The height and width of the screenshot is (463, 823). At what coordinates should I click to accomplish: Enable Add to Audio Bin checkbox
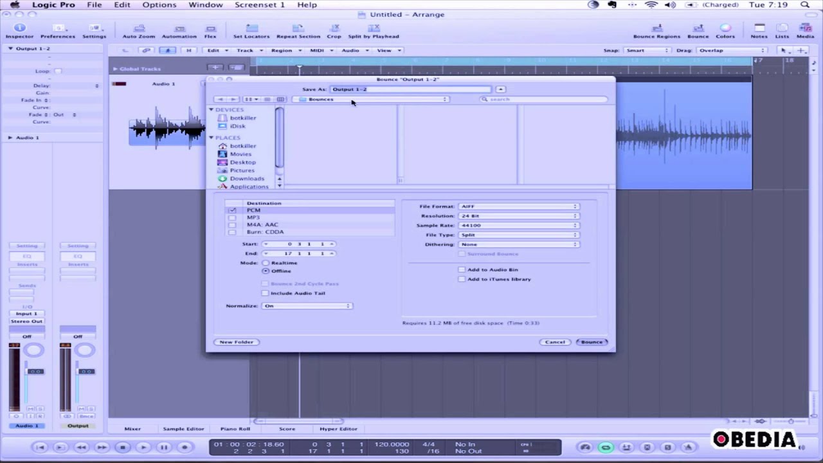point(462,269)
